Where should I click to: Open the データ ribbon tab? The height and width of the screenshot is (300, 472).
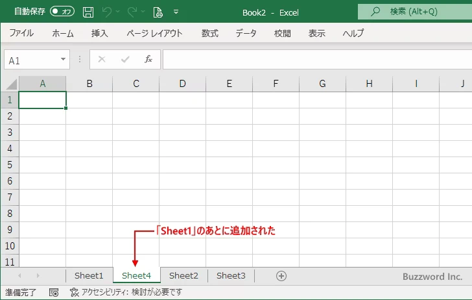(246, 33)
